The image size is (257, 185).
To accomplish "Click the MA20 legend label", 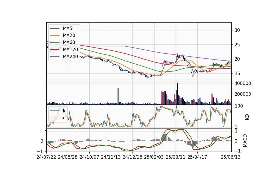I will pos(69,35).
